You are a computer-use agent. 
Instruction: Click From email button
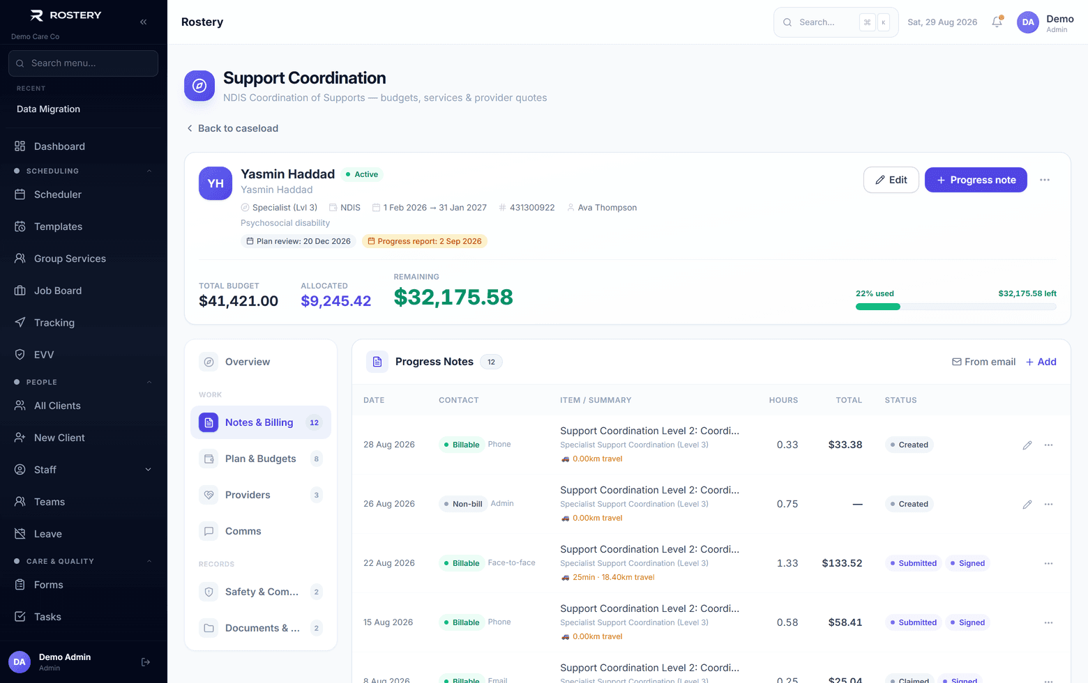click(983, 362)
